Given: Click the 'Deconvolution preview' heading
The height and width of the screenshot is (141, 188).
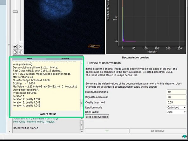Looking at the screenshot, I should [x=136, y=57].
